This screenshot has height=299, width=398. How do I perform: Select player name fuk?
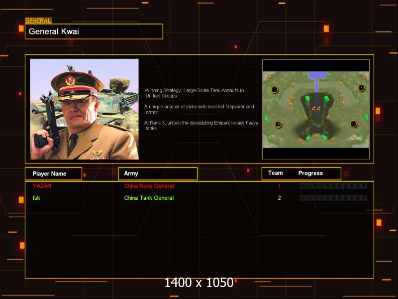coord(36,198)
